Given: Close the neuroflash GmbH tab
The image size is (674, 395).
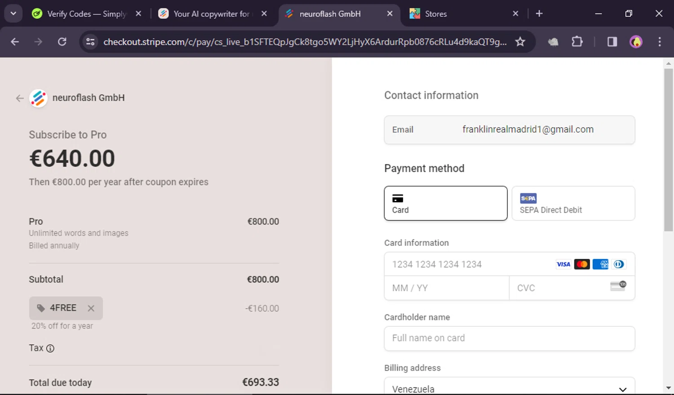Looking at the screenshot, I should [x=390, y=14].
